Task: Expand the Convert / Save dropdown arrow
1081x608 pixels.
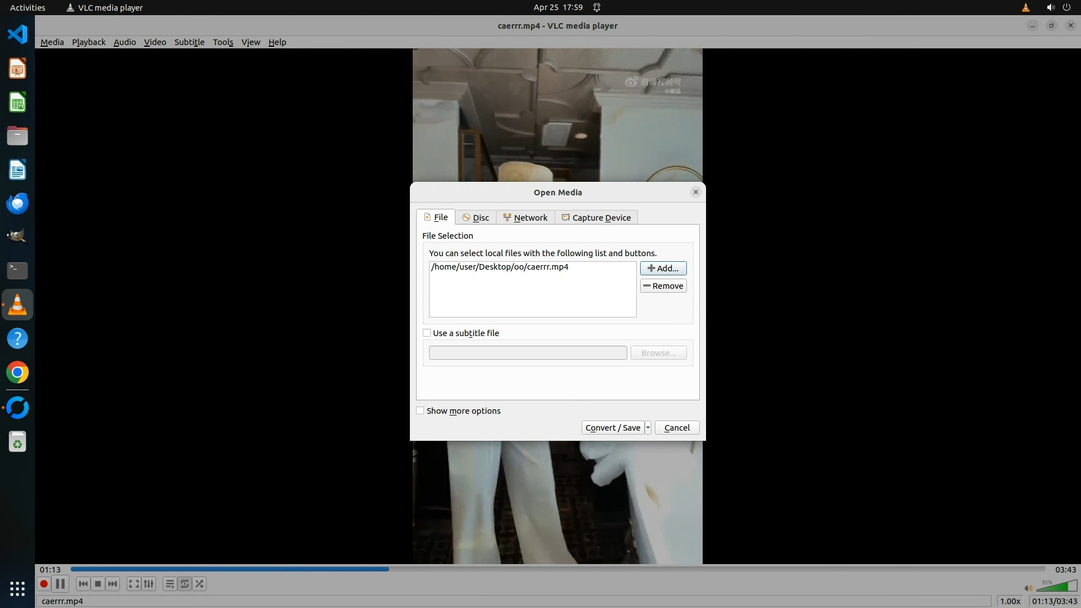Action: (x=648, y=428)
